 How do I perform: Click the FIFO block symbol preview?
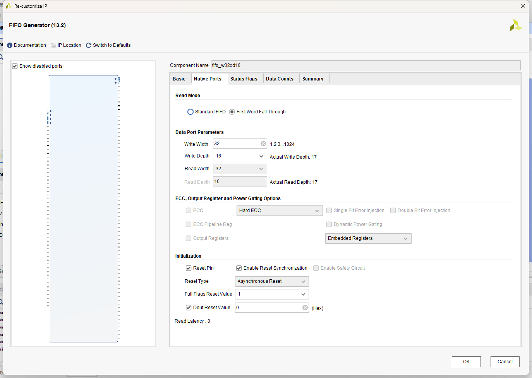[x=83, y=209]
